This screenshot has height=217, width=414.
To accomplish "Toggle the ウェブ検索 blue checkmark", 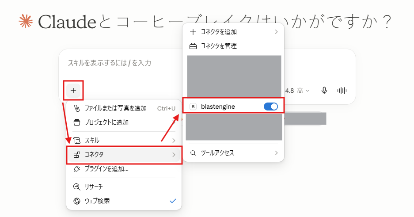I will (173, 201).
